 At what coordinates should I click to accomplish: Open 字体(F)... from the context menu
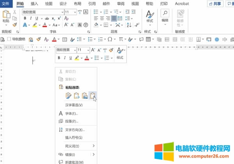tap(71, 114)
